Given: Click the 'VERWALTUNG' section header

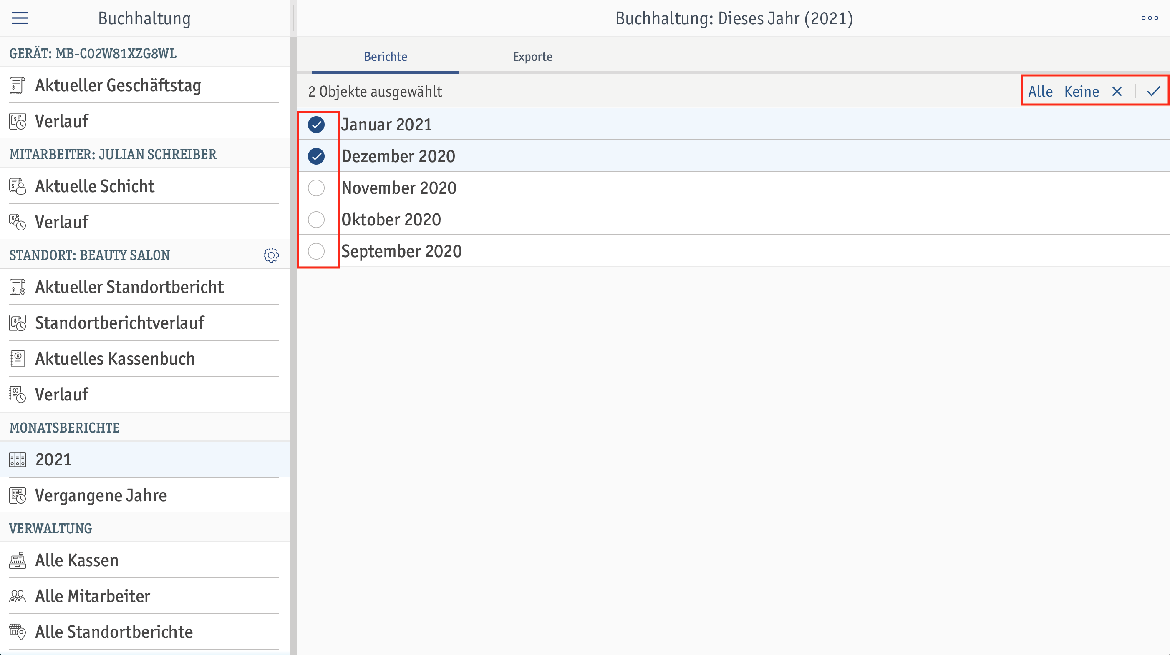Looking at the screenshot, I should pos(50,528).
